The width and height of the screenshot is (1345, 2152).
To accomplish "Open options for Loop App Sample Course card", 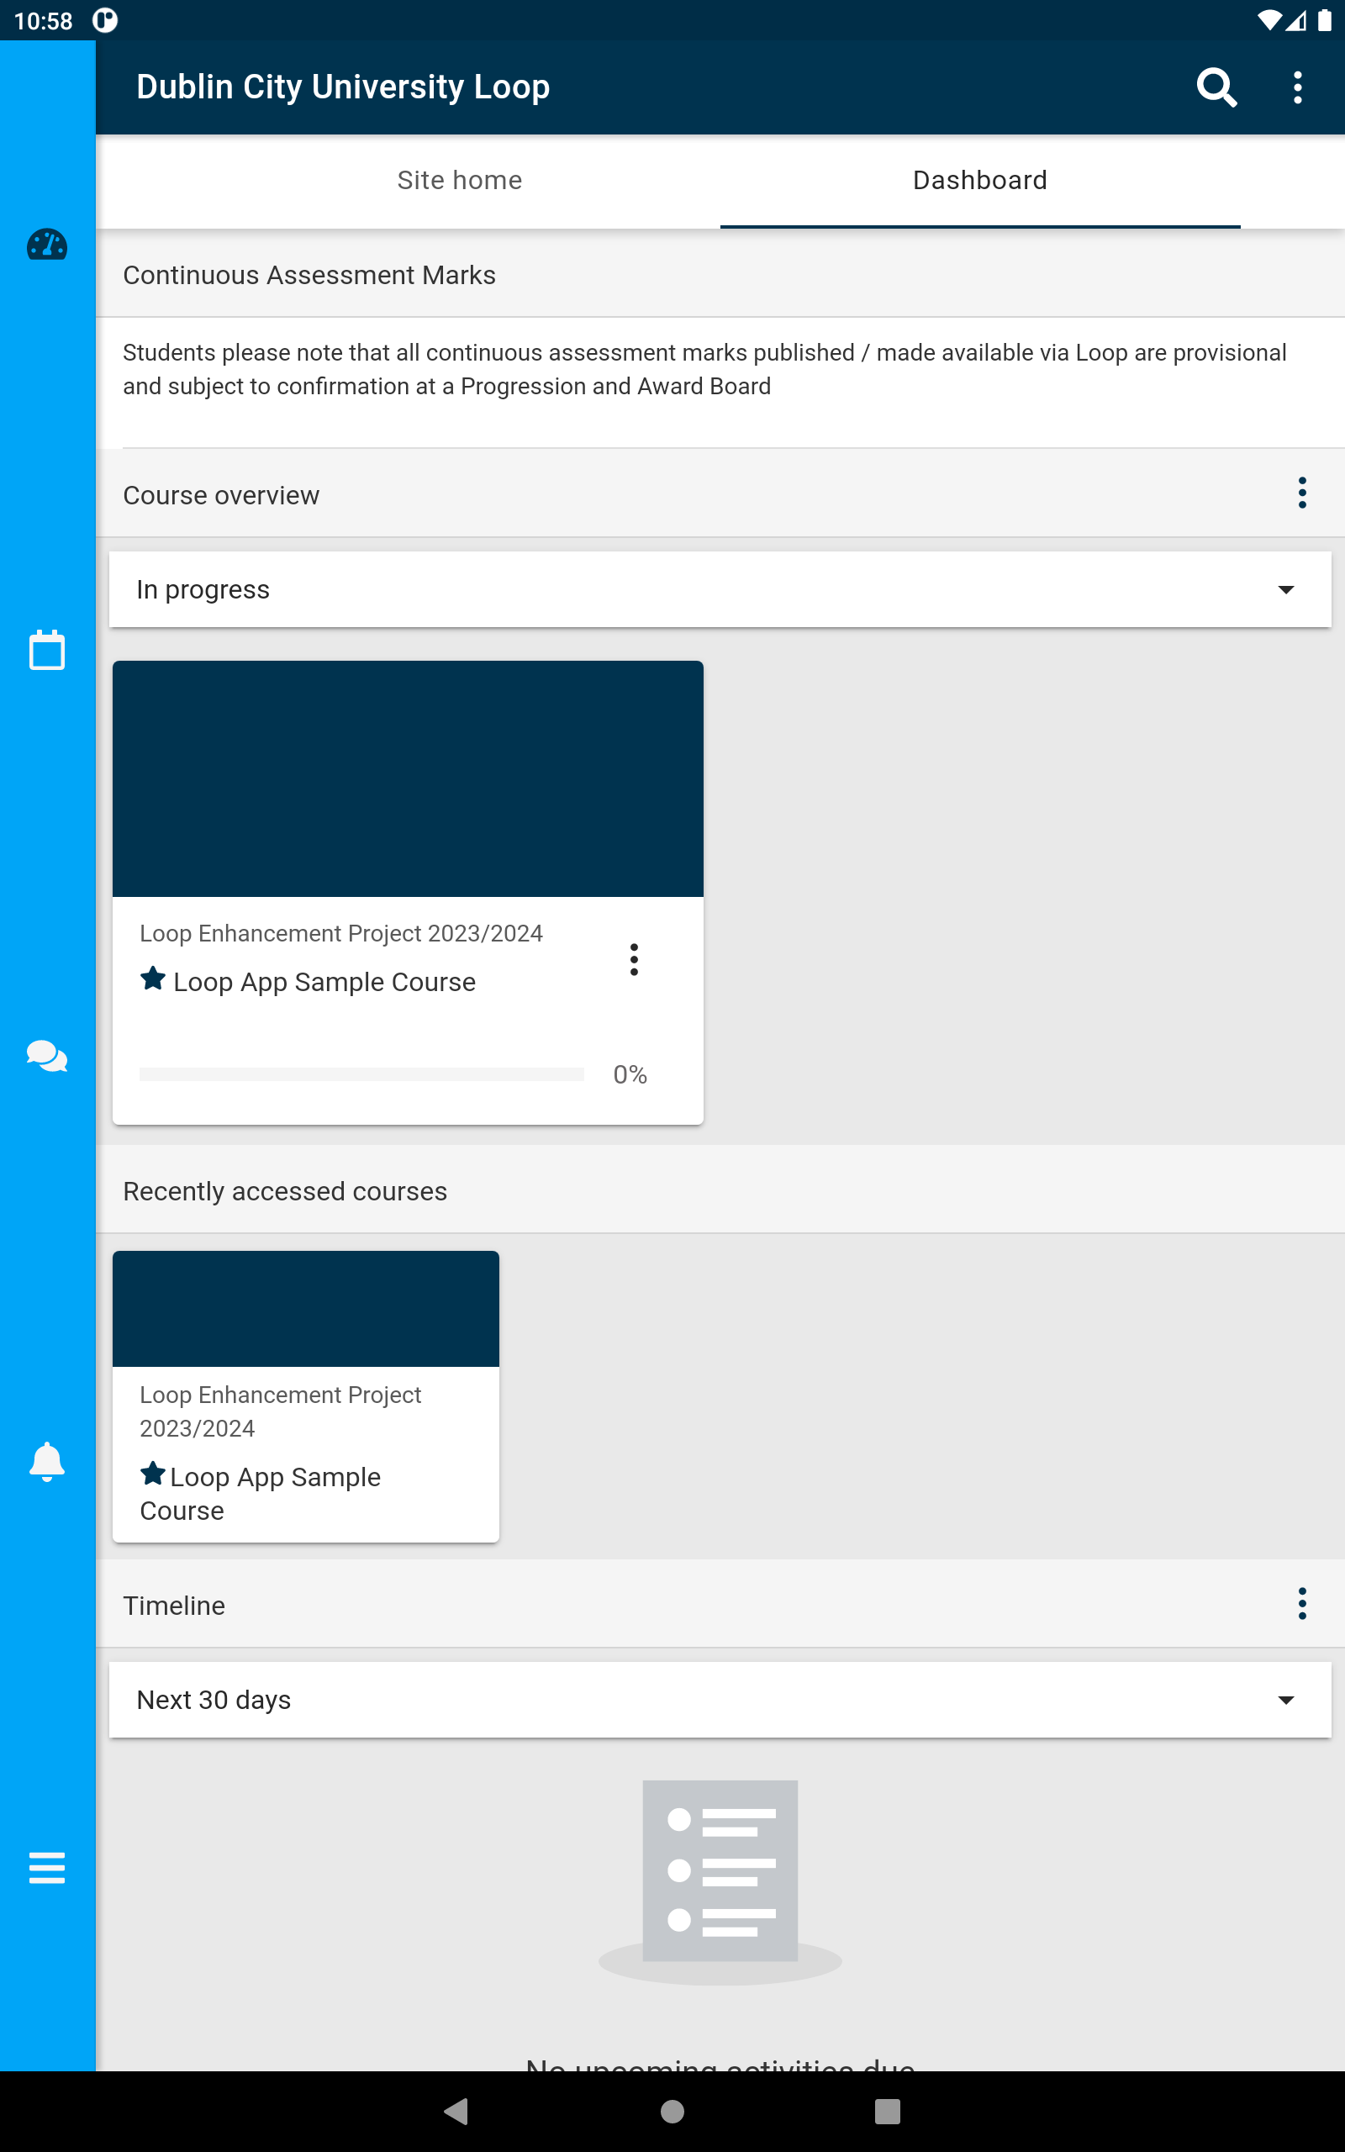I will point(634,959).
